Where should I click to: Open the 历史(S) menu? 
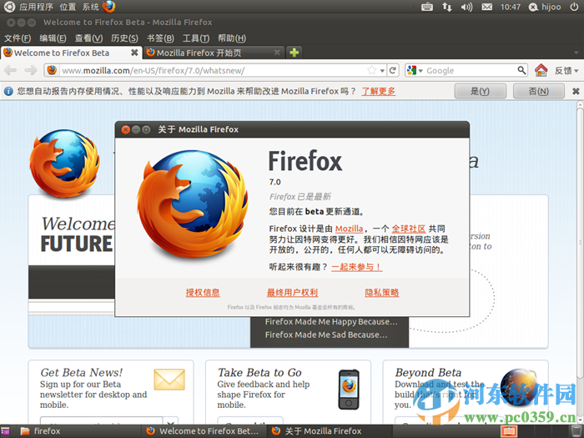point(124,38)
